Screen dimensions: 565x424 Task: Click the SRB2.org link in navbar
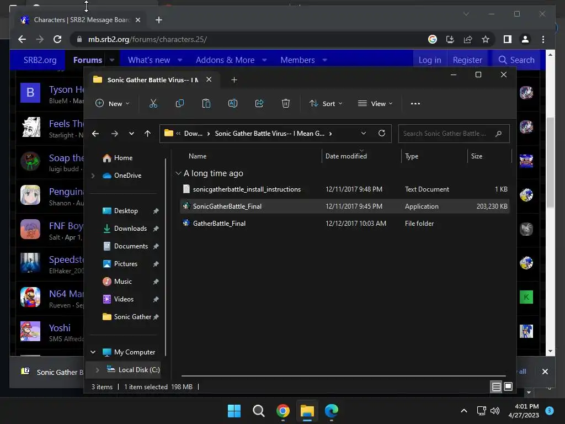[x=40, y=60]
